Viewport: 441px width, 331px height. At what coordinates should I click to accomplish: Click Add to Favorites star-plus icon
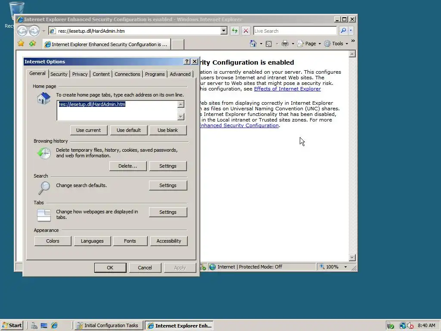33,44
